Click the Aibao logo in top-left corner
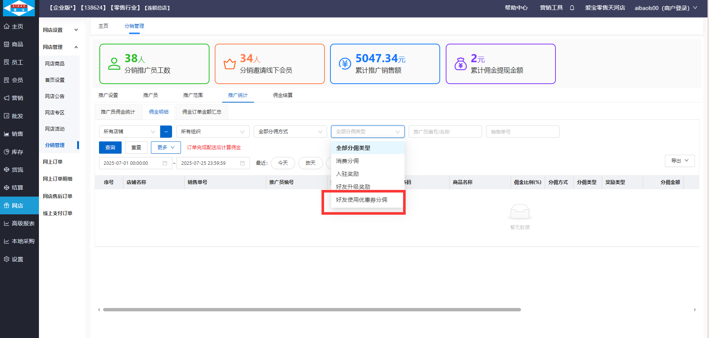The image size is (709, 338). [x=19, y=8]
